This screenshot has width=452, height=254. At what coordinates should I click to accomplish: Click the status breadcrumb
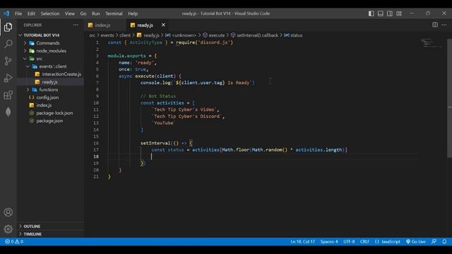point(293,35)
